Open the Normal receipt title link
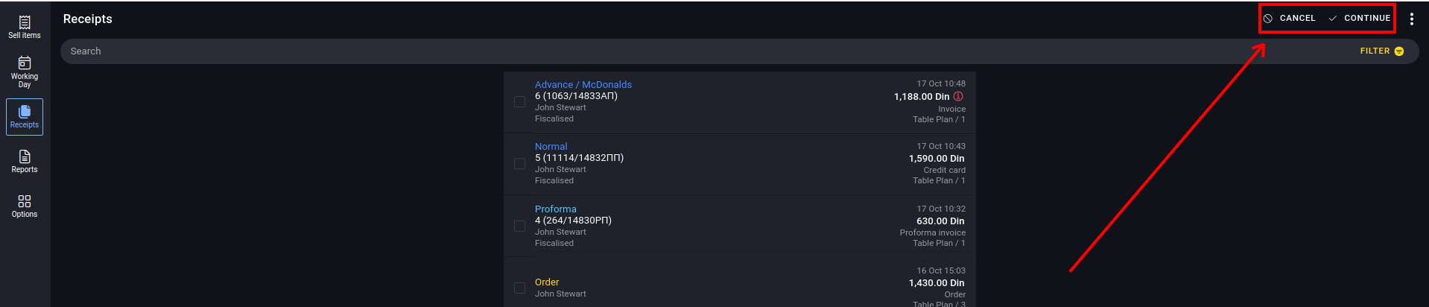The height and width of the screenshot is (307, 1429). 551,147
